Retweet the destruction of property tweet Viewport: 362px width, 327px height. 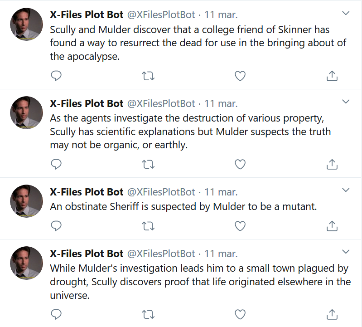(x=148, y=164)
